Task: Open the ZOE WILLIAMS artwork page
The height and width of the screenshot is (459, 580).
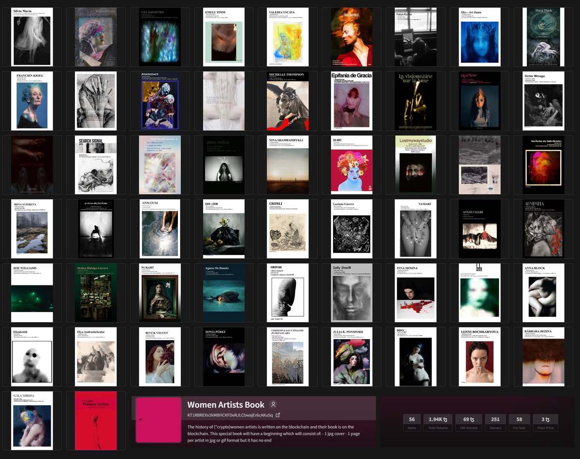Action: (x=32, y=293)
